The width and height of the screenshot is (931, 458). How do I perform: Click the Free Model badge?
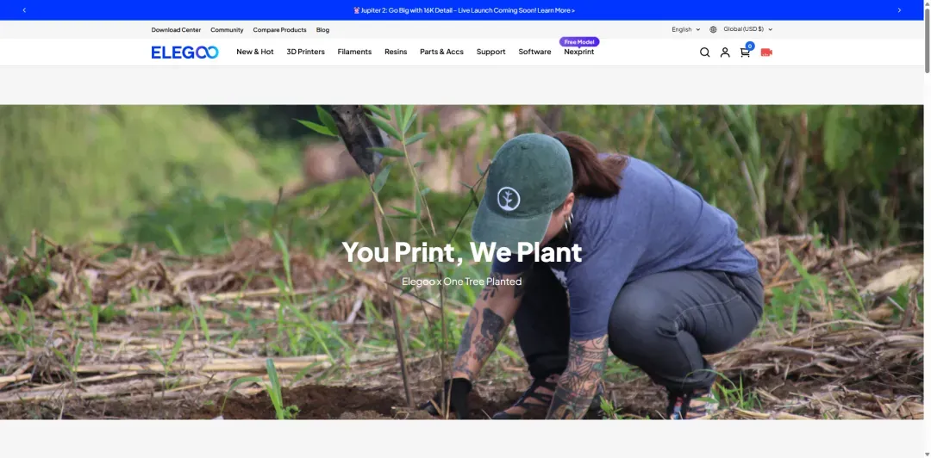pos(579,42)
